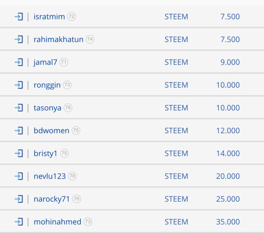Open the isratmim account link
Screen dimensions: 264x233
49,16
